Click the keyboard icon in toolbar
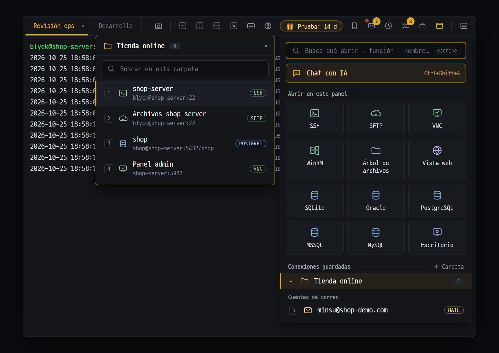499x353 pixels. click(251, 26)
